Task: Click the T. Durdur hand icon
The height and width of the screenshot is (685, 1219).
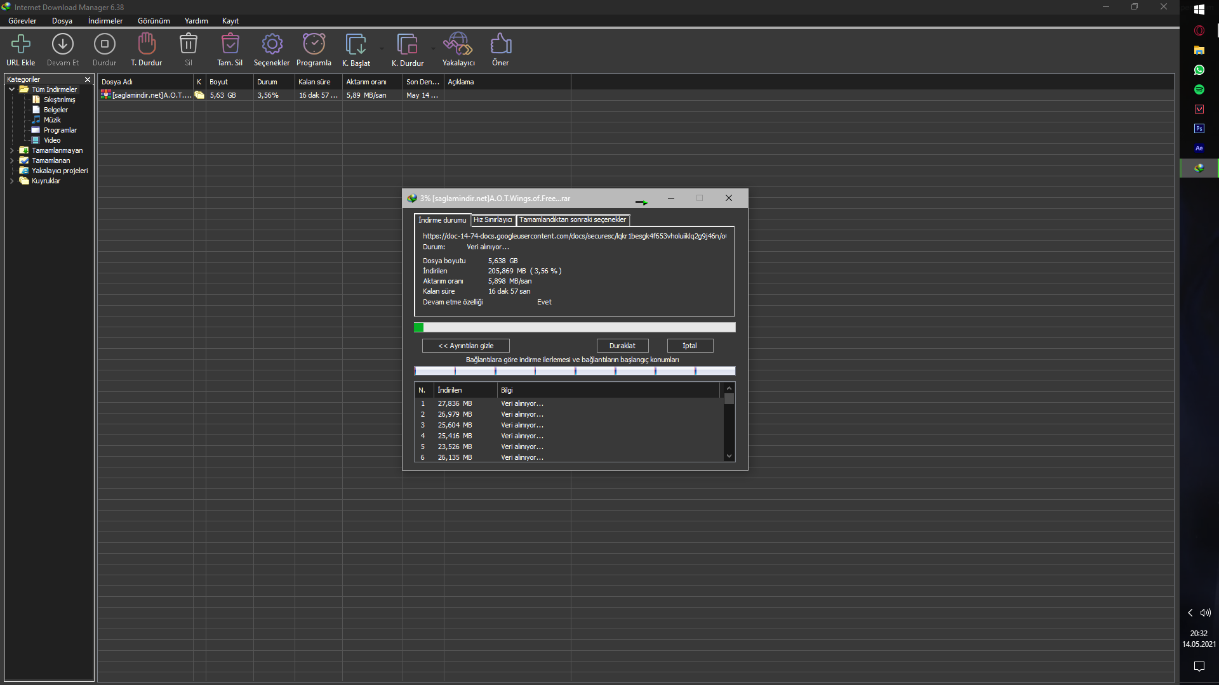Action: point(147,44)
